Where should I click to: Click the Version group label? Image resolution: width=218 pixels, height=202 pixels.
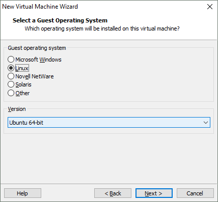(x=17, y=109)
